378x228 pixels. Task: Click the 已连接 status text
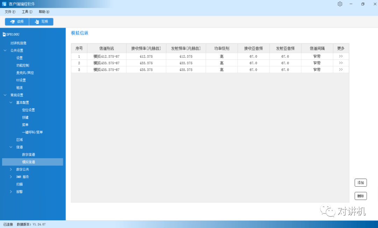8,224
